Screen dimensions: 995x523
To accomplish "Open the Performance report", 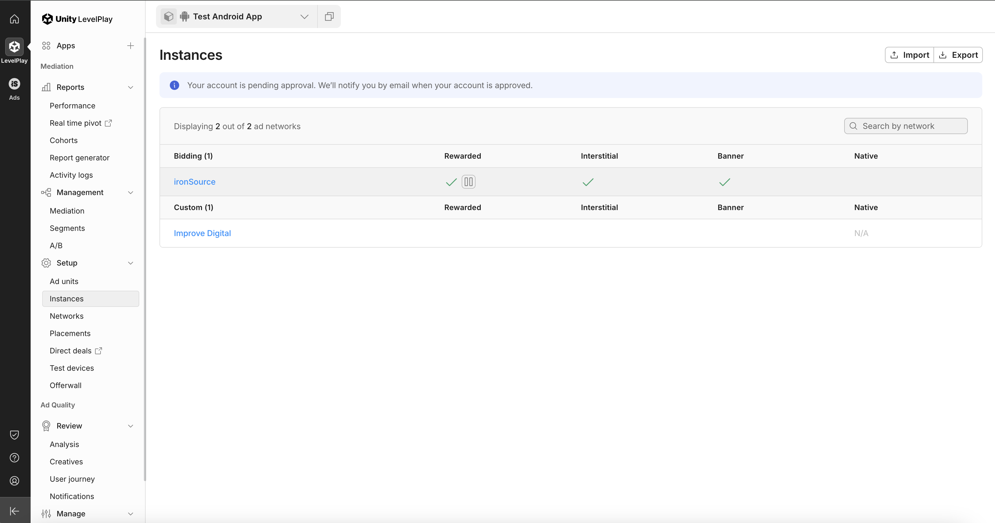I will [x=72, y=106].
